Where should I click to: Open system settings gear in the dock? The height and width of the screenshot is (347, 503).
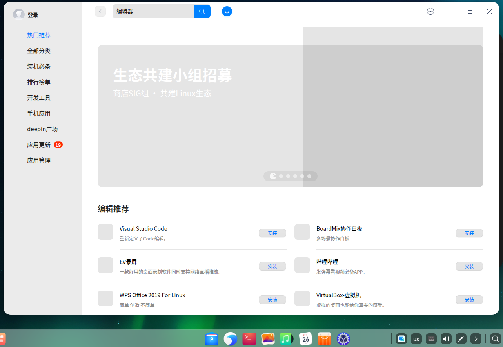coord(343,339)
